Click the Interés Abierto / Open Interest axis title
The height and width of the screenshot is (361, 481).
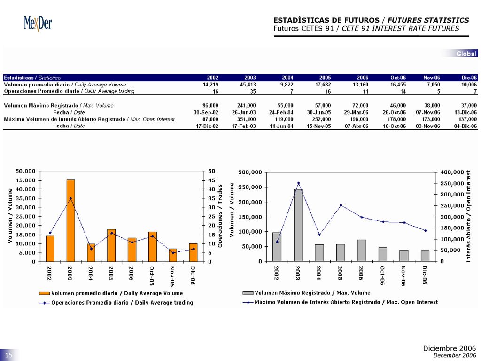point(468,216)
